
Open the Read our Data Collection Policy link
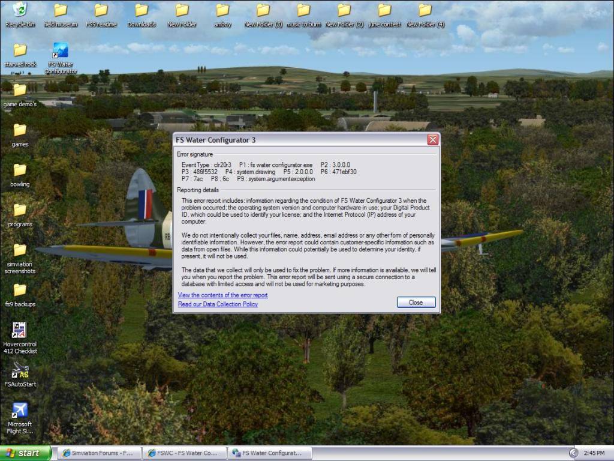point(218,304)
